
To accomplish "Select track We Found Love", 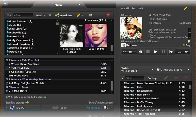I will coord(58,75).
